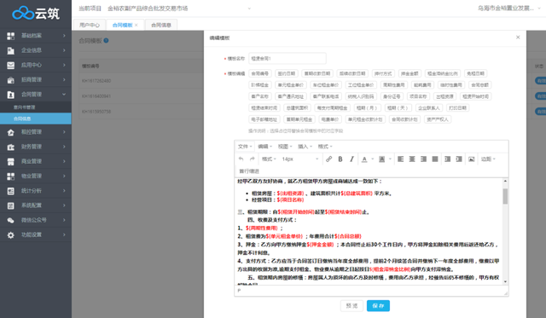The height and width of the screenshot is (318, 546).
Task: Insert the 项目名称 placeholder tag
Action: pyautogui.click(x=418, y=96)
